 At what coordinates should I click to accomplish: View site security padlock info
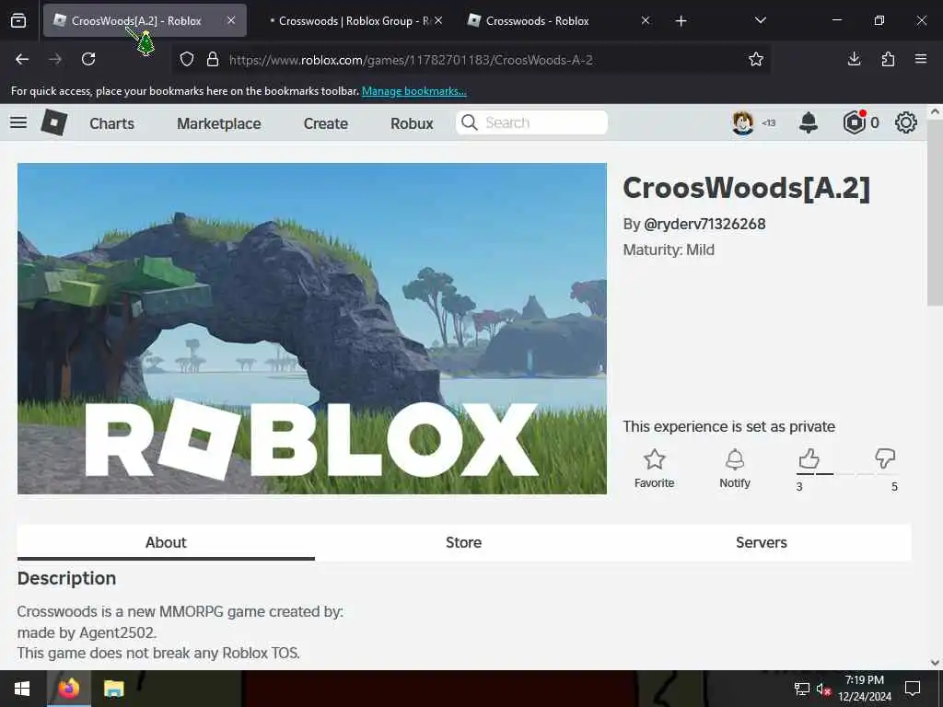(x=213, y=59)
